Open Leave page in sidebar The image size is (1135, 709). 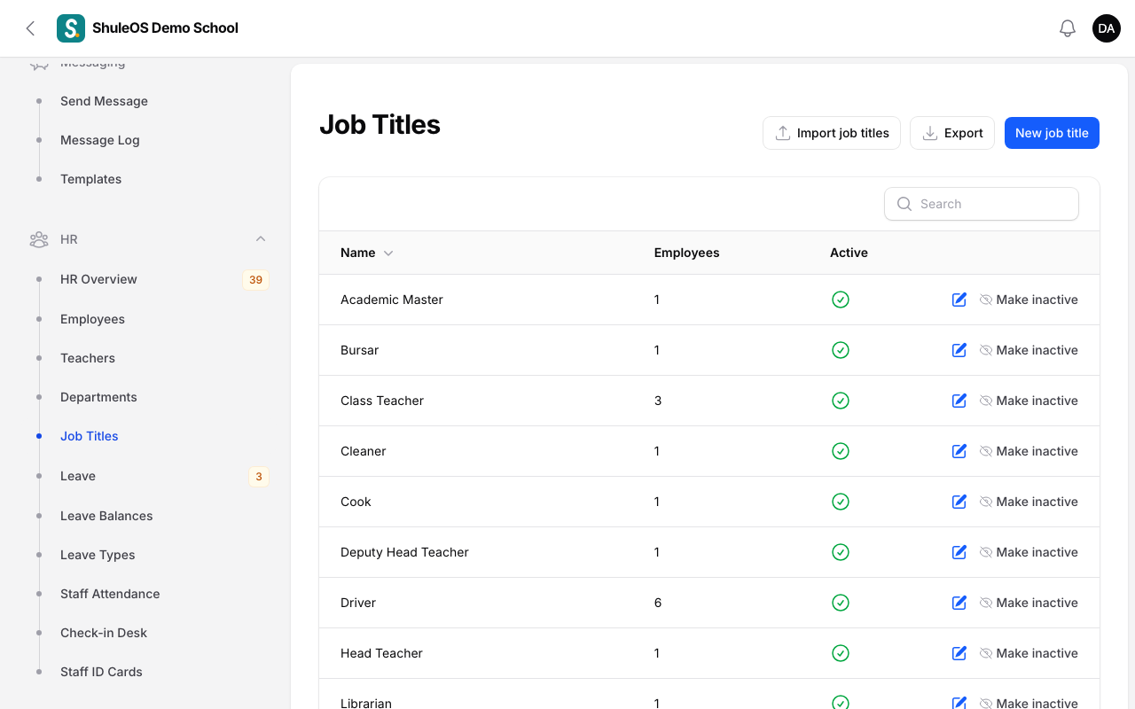pyautogui.click(x=78, y=476)
